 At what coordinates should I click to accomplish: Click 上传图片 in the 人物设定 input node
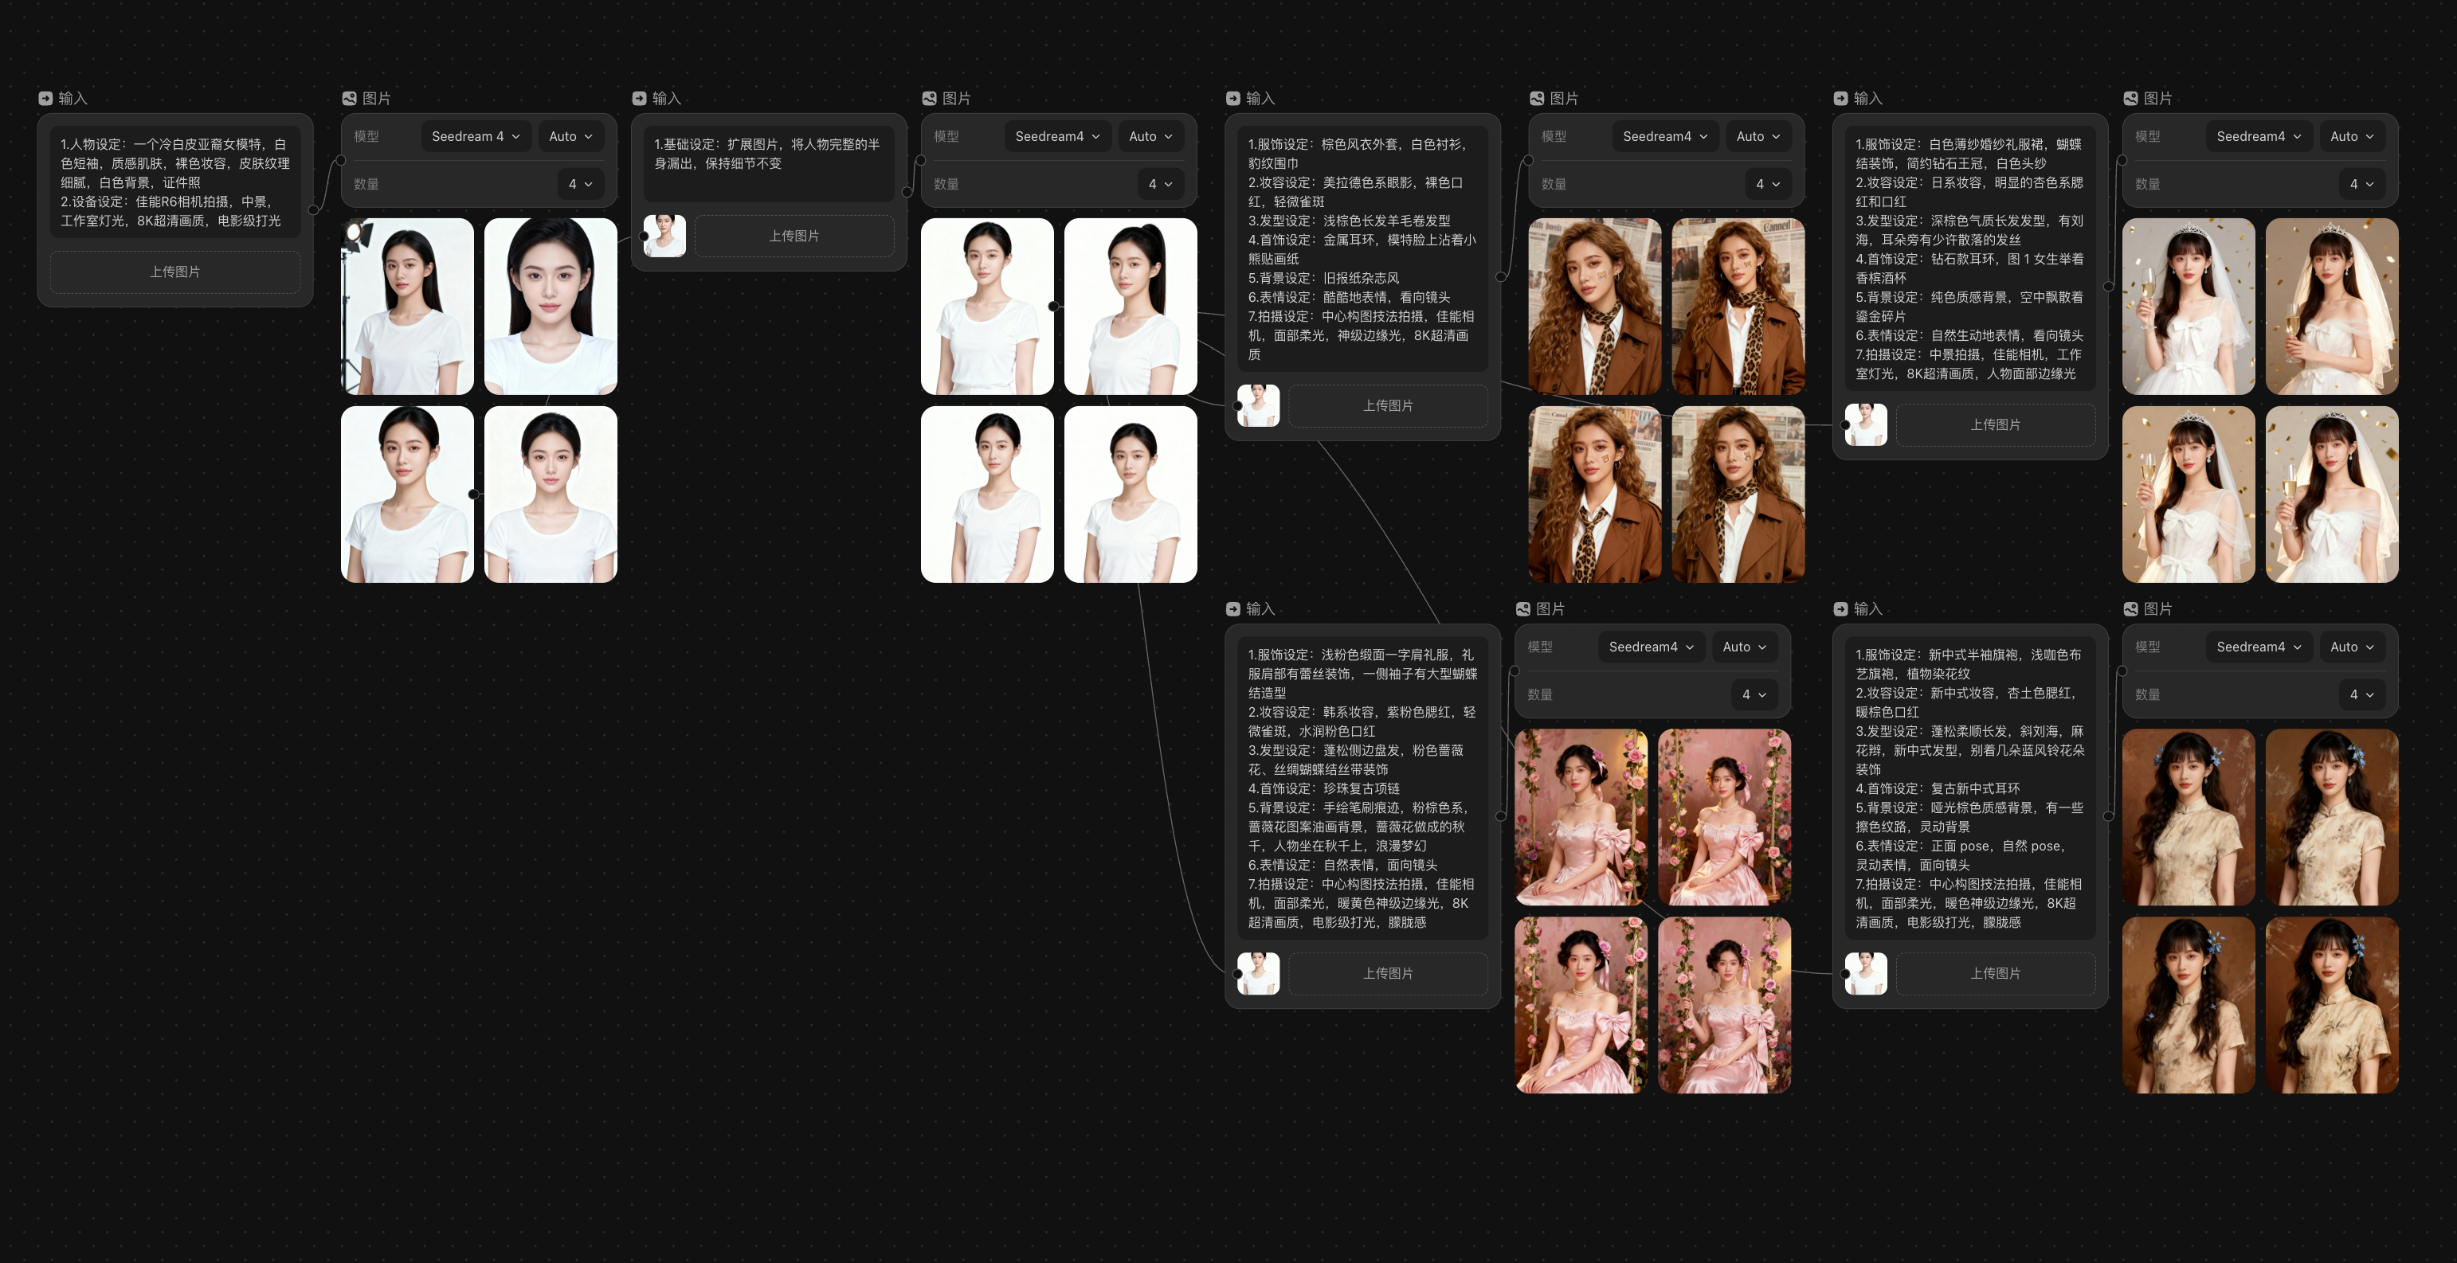pyautogui.click(x=174, y=272)
